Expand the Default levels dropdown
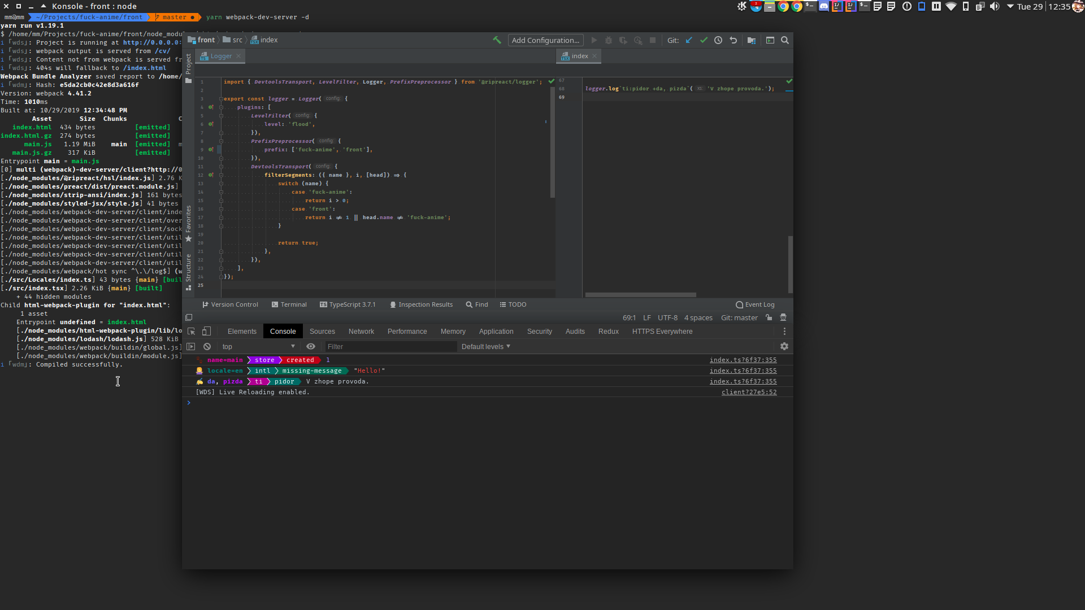The width and height of the screenshot is (1085, 610). pos(485,347)
